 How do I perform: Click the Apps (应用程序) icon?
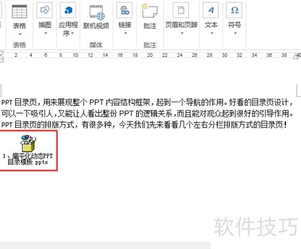coord(68,10)
